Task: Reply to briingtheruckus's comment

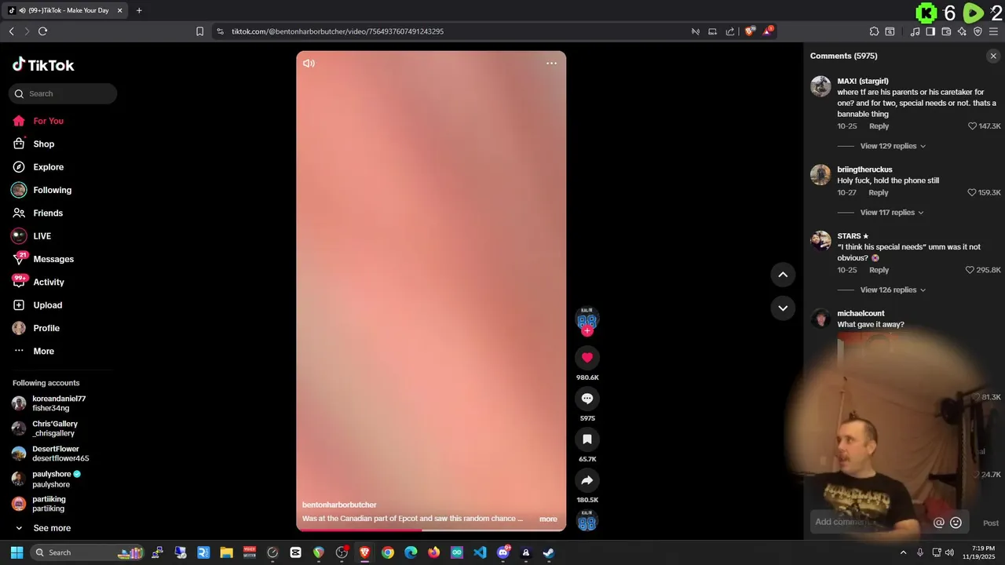Action: (879, 192)
